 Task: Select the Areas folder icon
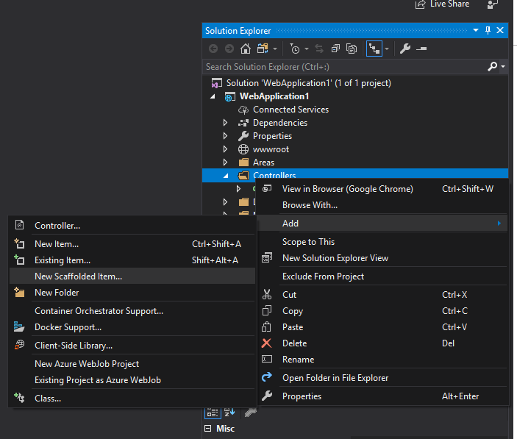tap(243, 163)
